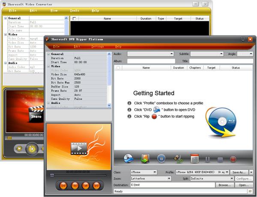Click the Browse... button
Viewport: 257px width, 197px height.
tap(224, 185)
